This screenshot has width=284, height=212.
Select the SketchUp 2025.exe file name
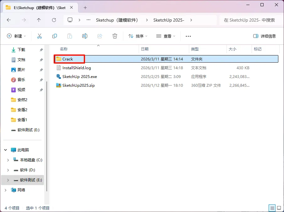(x=79, y=76)
